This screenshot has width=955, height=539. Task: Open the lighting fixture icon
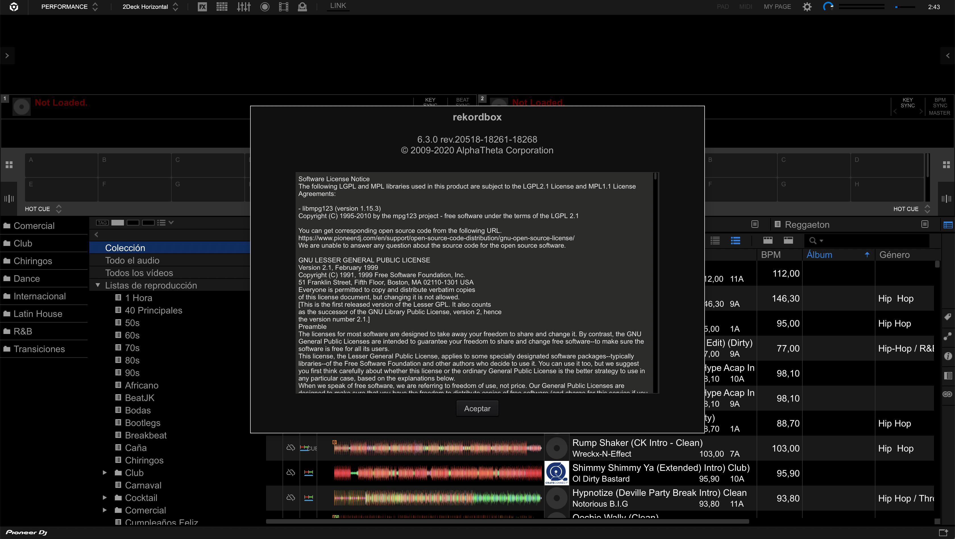pos(302,7)
